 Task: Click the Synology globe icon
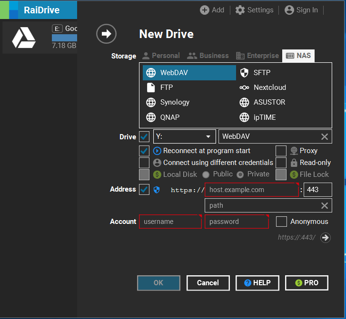(151, 102)
